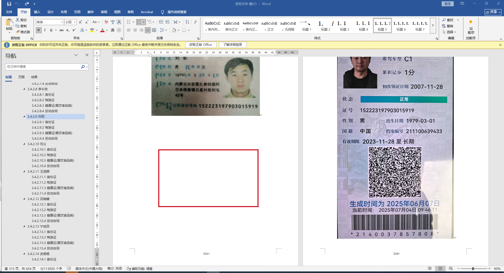
Task: Clear all formatting with eraser icon
Action: point(106,22)
